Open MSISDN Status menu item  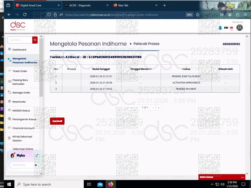[21, 110]
